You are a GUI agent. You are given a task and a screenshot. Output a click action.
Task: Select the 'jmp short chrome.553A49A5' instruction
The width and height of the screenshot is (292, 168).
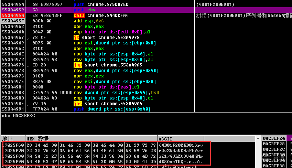(x=108, y=65)
